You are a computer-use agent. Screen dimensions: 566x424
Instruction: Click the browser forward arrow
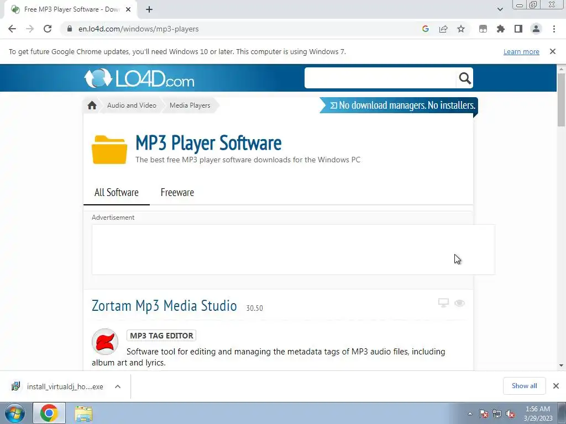point(30,29)
